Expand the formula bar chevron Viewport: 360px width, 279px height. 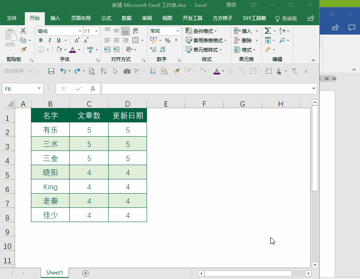coord(314,89)
